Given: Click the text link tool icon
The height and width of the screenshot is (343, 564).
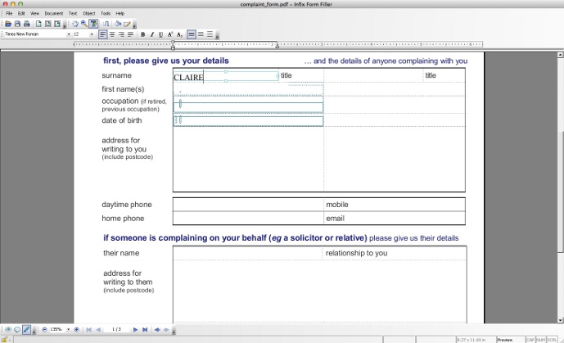Looking at the screenshot, I should [x=106, y=24].
